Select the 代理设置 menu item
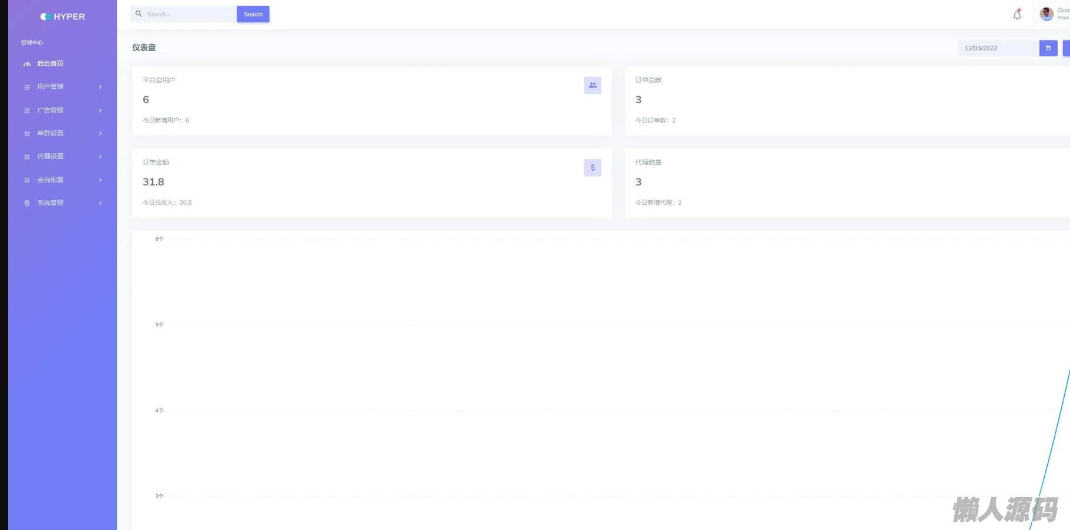This screenshot has height=530, width=1070. [x=51, y=157]
